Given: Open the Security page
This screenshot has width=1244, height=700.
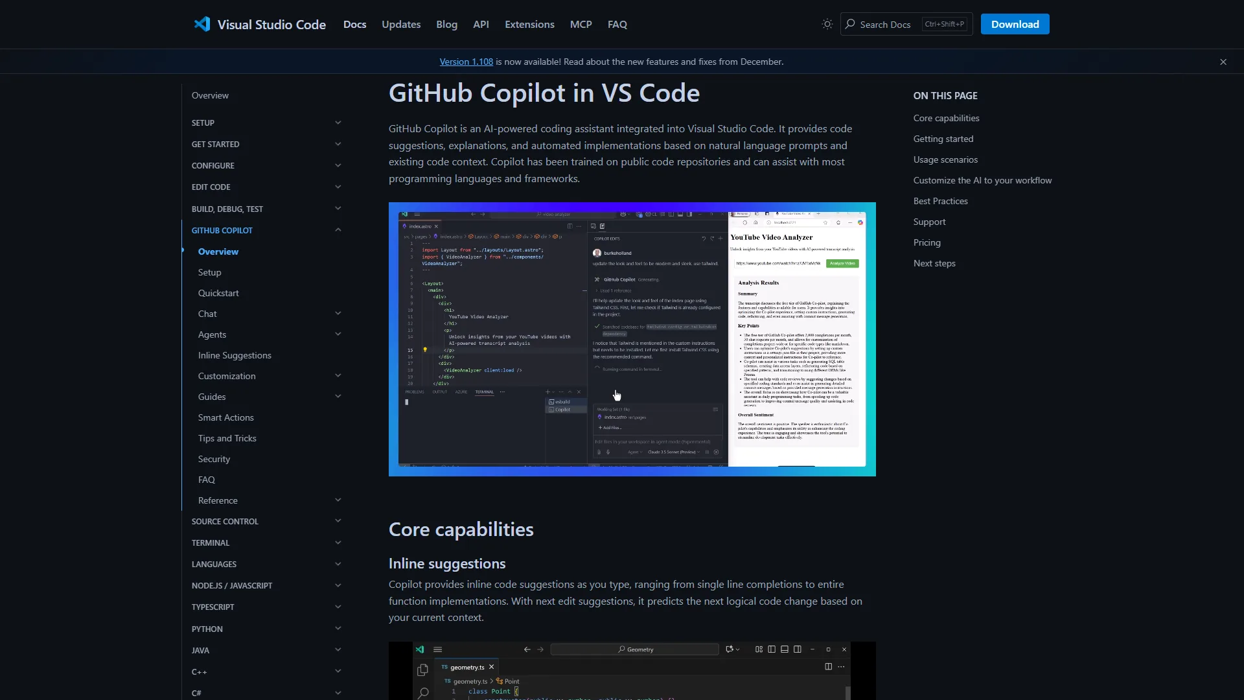Looking at the screenshot, I should click(214, 459).
